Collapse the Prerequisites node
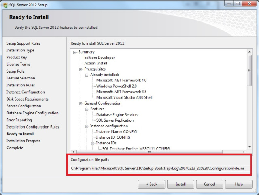 pos(81,69)
